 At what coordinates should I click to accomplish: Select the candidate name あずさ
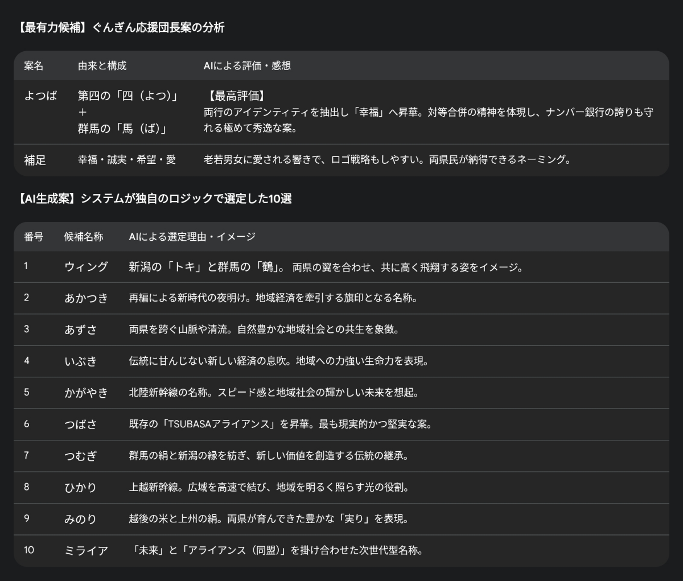point(82,330)
